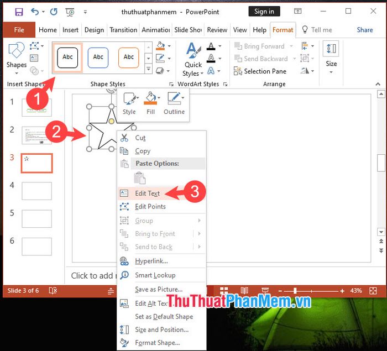387x351 pixels.
Task: Open the Text Fill dropdown arrow
Action: 219,46
